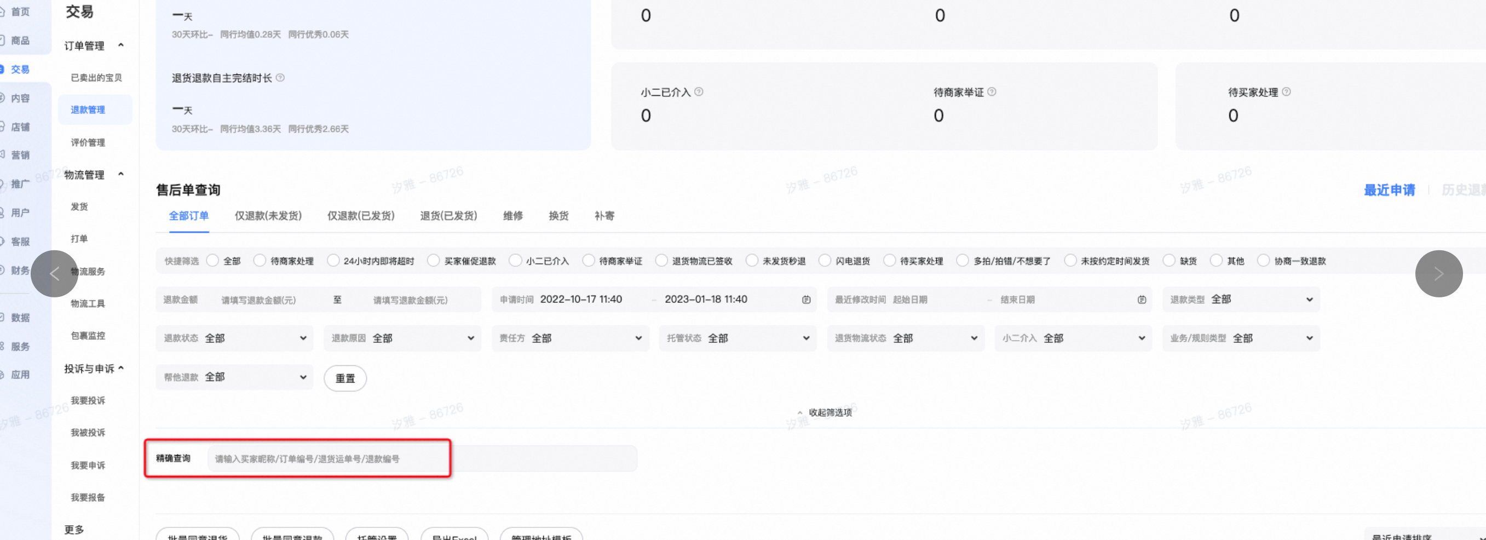The image size is (1486, 540).
Task: Open the 业务/规则类型 dropdown
Action: [1241, 338]
